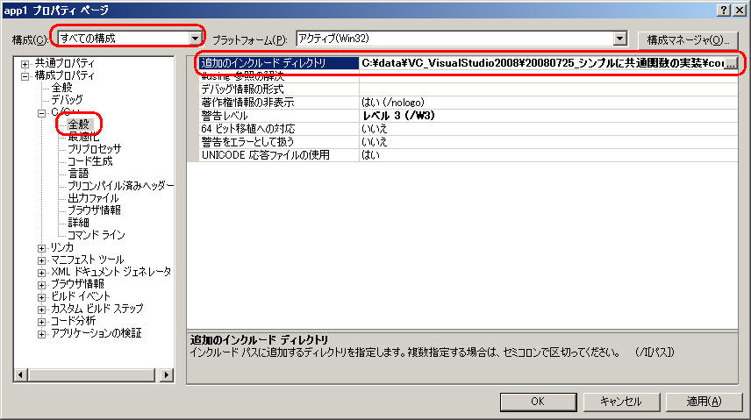751x420 pixels.
Task: Click the OK button
Action: [538, 401]
